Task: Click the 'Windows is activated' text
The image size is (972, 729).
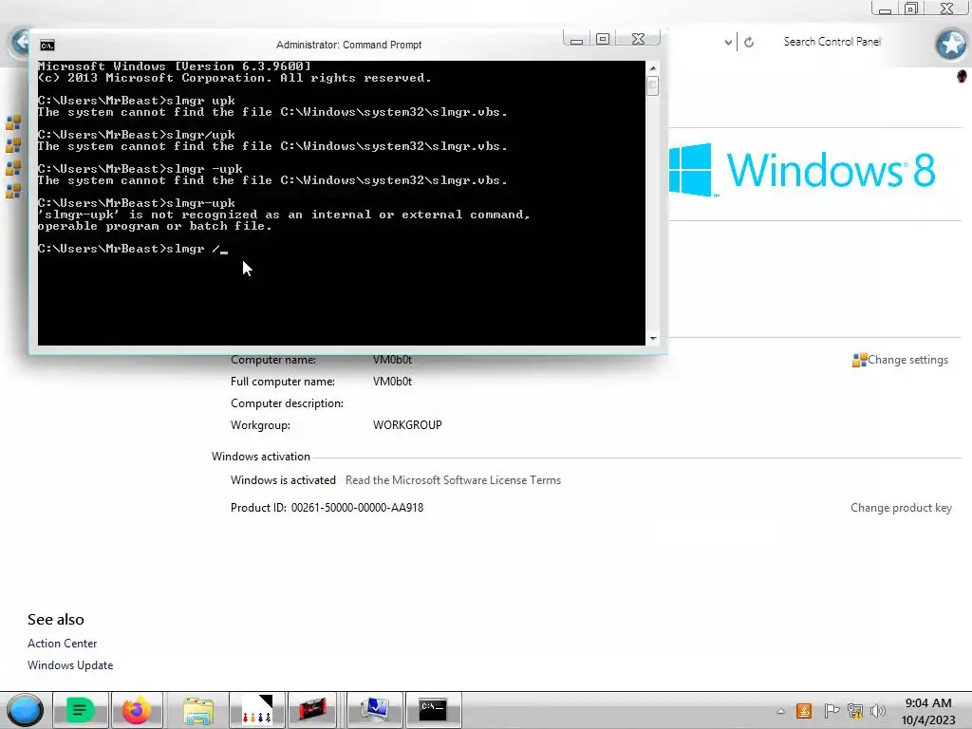Action: click(283, 480)
